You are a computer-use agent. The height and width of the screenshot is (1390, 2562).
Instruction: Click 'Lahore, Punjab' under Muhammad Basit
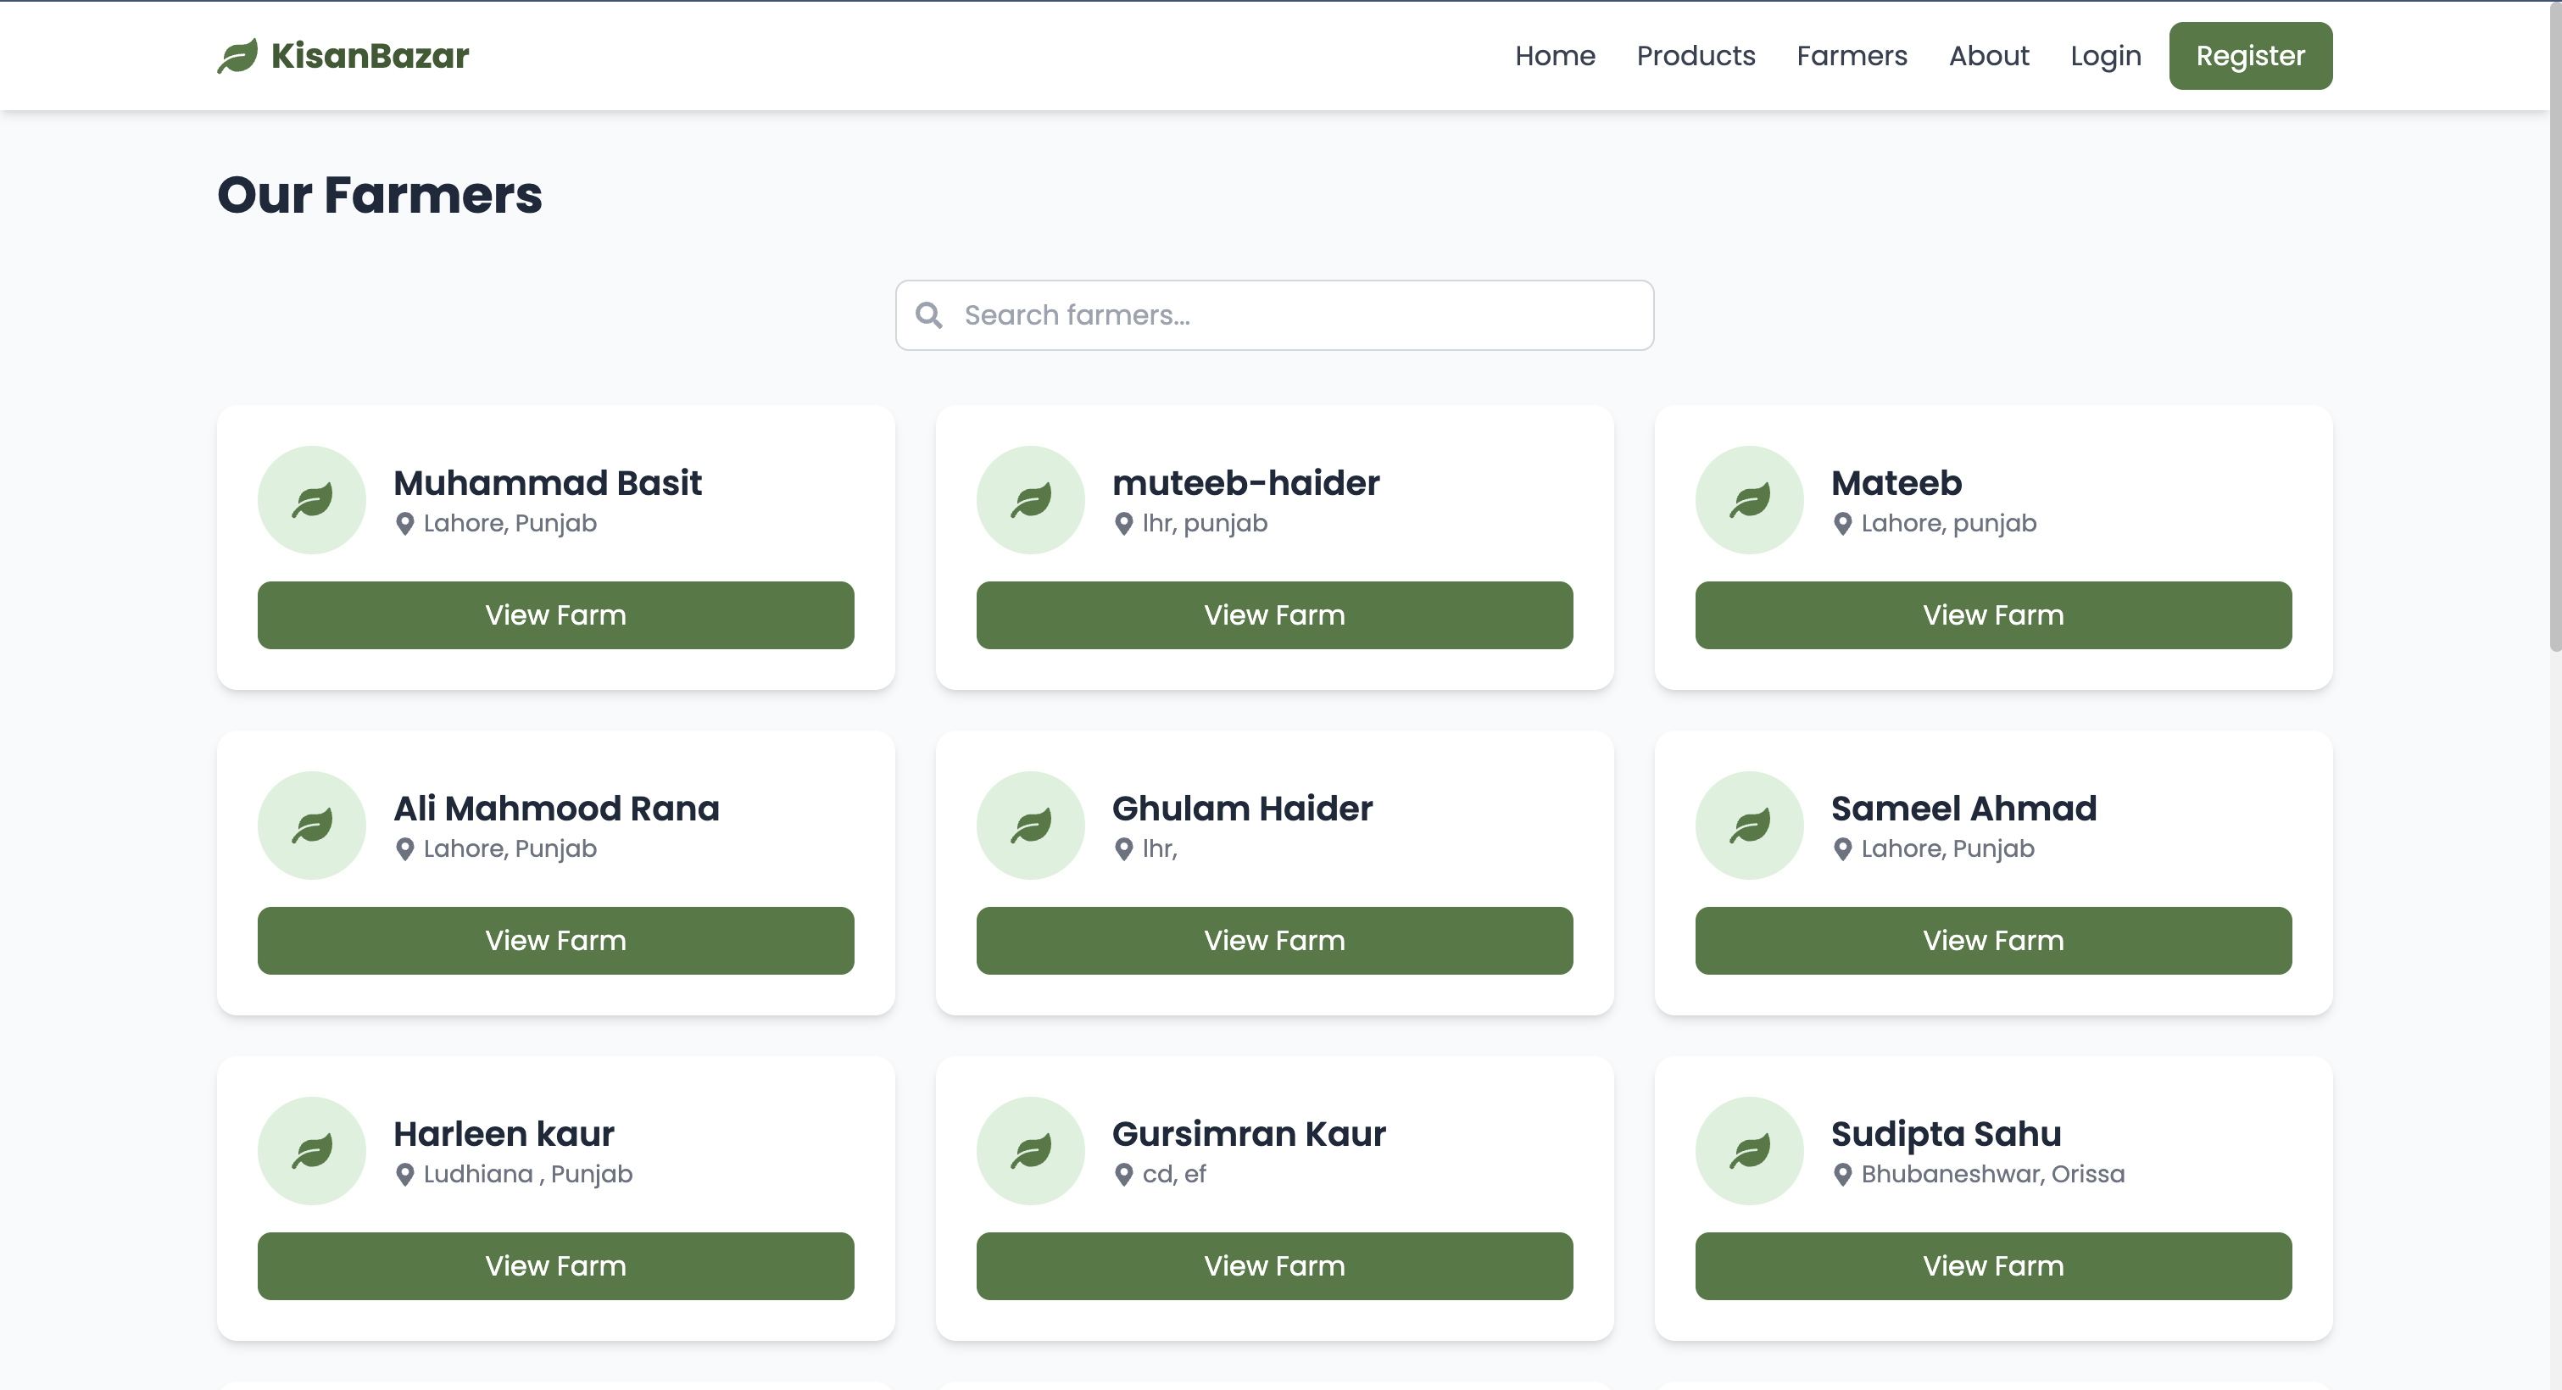point(510,524)
